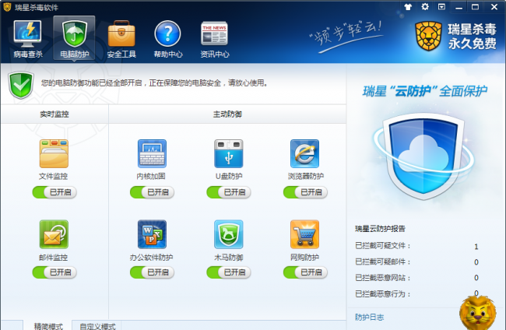Open the title bar dropdown menu icon
Screen dimensions: 506x330
(x=441, y=7)
